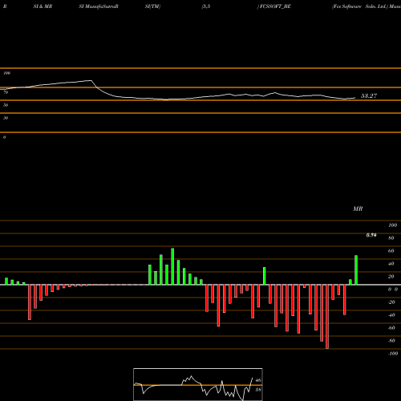Click the '38' value in the mini chart
401x401 pixels.
pyautogui.click(x=258, y=390)
